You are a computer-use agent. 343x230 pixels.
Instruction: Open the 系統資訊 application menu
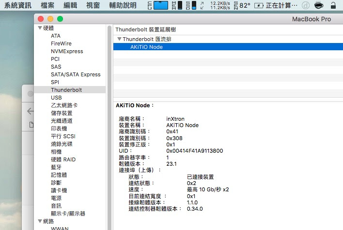[x=18, y=5]
